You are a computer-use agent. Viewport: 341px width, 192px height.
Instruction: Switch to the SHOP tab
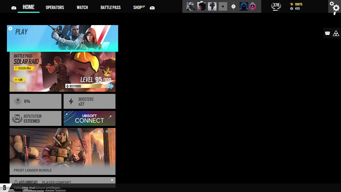[x=137, y=7]
